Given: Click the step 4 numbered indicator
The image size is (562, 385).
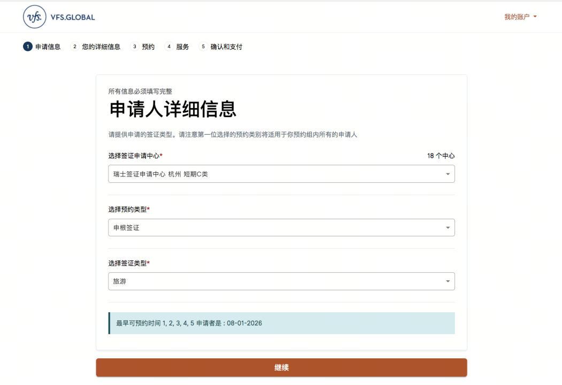Looking at the screenshot, I should point(169,47).
